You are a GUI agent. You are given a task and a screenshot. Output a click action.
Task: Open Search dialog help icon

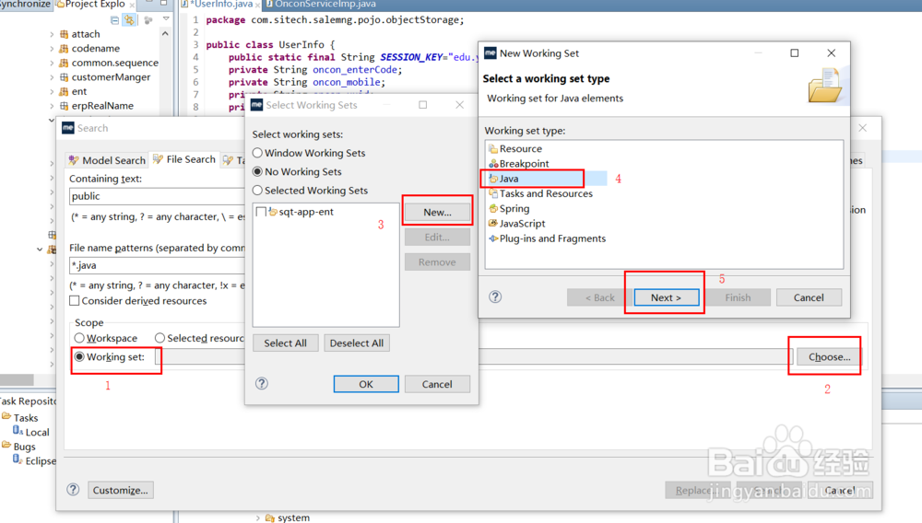(x=73, y=490)
